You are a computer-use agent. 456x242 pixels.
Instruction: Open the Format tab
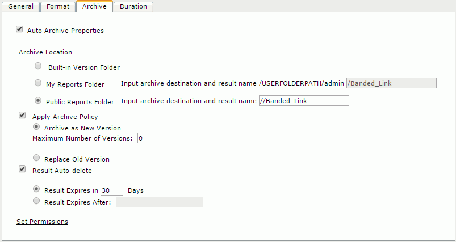pyautogui.click(x=58, y=7)
